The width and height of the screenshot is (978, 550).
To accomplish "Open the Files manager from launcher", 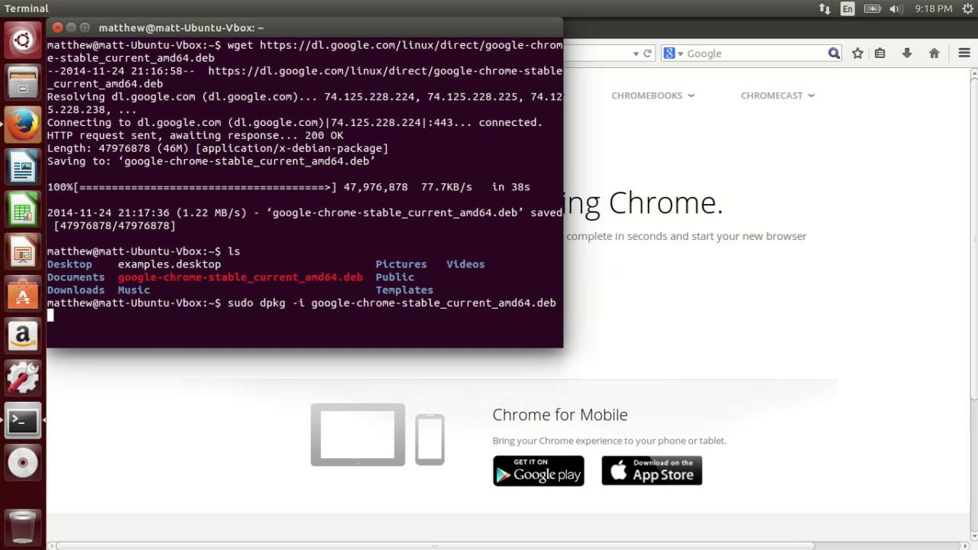I will (x=23, y=82).
